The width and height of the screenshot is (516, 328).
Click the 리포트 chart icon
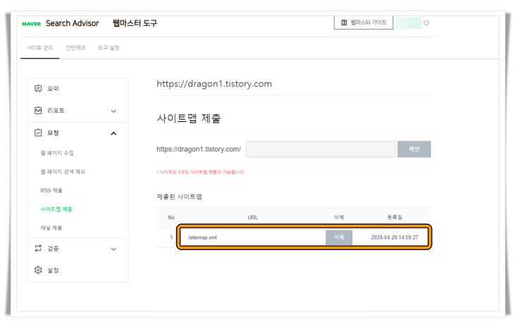38,111
